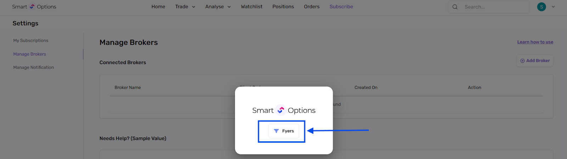
Task: Open the account menu chevron
Action: (553, 7)
